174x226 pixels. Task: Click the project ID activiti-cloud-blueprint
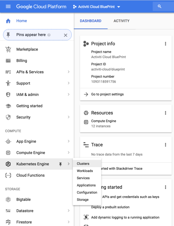(x=108, y=69)
